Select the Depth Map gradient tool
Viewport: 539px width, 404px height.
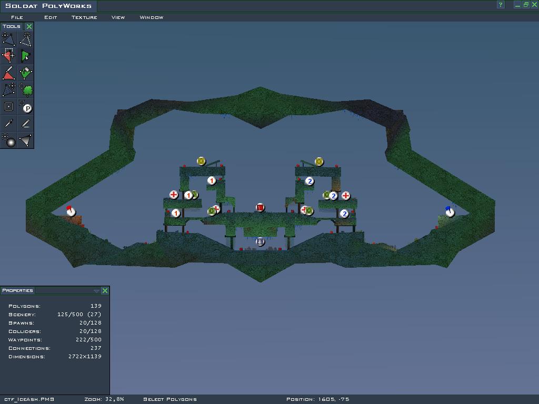[25, 140]
